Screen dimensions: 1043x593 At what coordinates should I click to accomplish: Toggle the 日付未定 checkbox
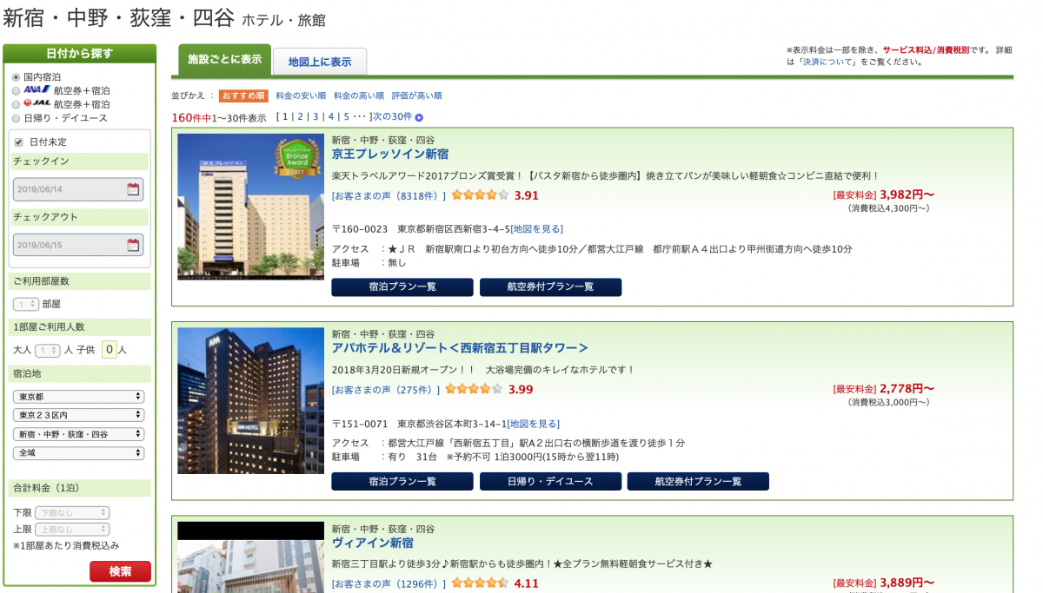[x=18, y=142]
